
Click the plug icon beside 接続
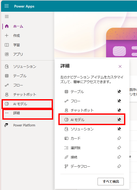(66, 157)
